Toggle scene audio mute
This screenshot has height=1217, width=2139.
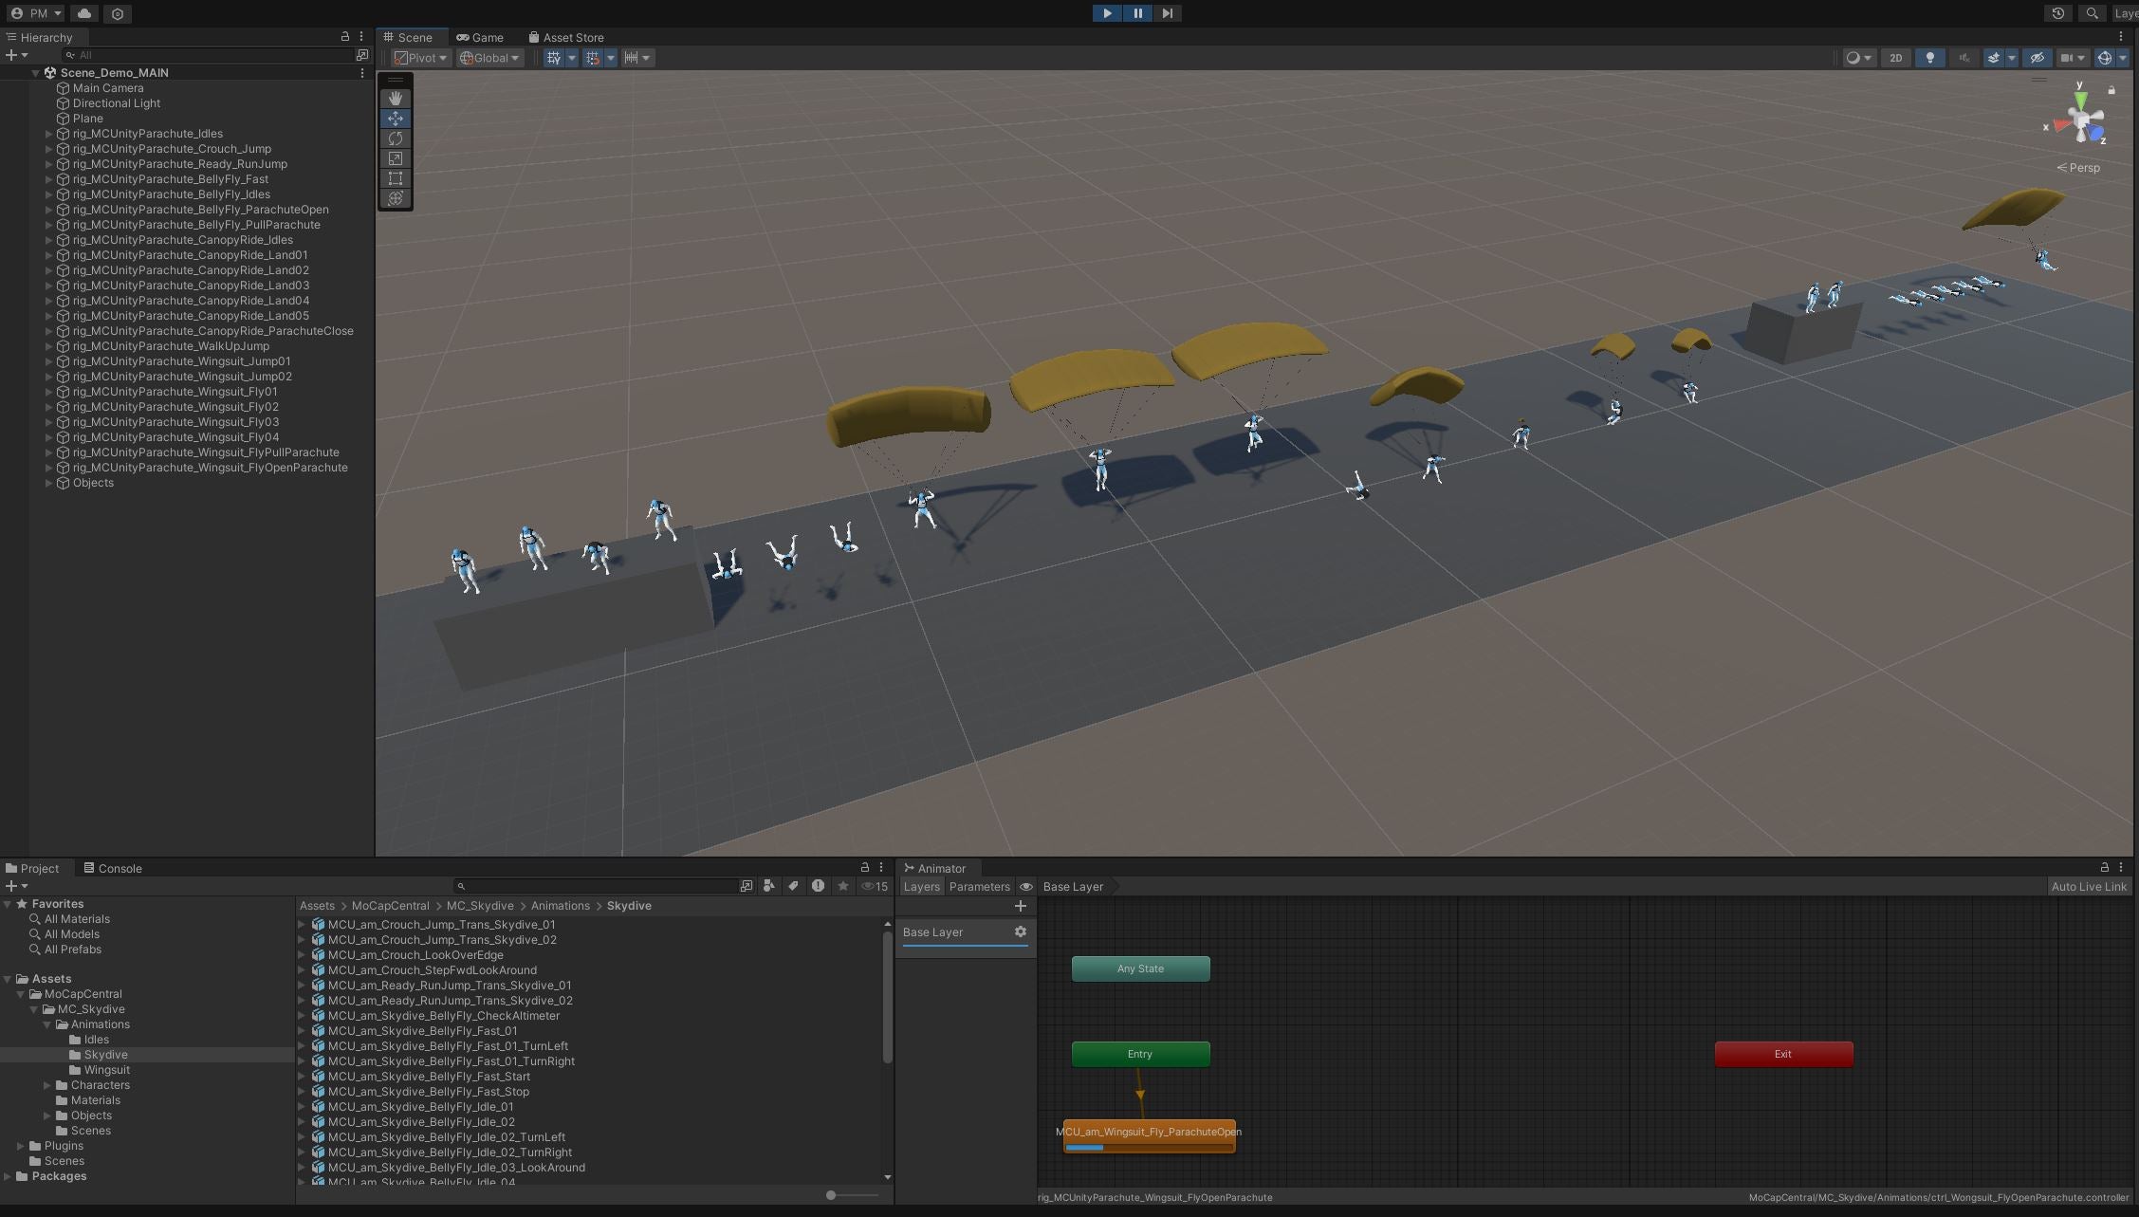click(x=1964, y=58)
